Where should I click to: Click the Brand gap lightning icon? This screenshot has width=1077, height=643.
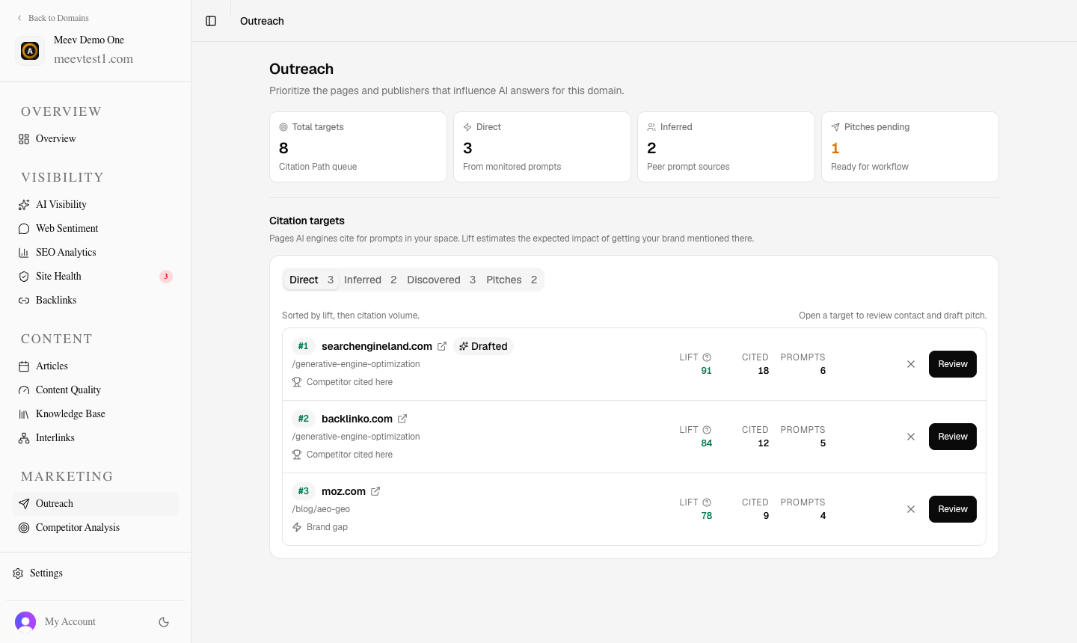pos(297,527)
